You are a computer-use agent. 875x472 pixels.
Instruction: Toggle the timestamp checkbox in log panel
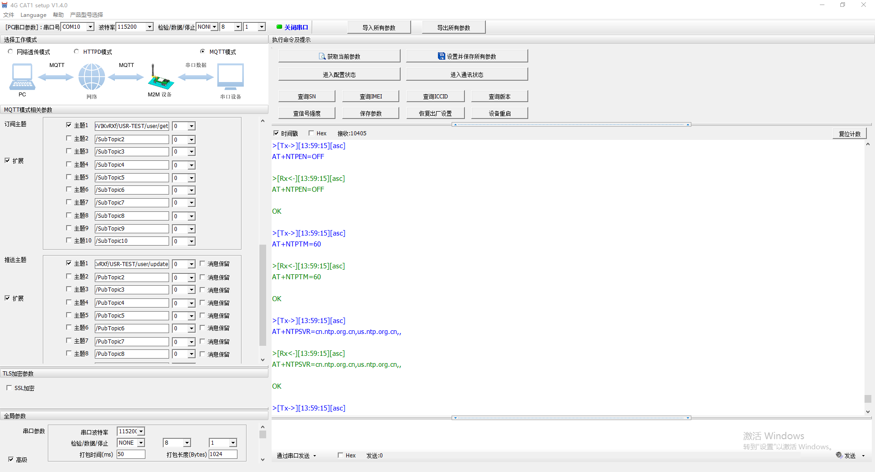[x=276, y=133]
